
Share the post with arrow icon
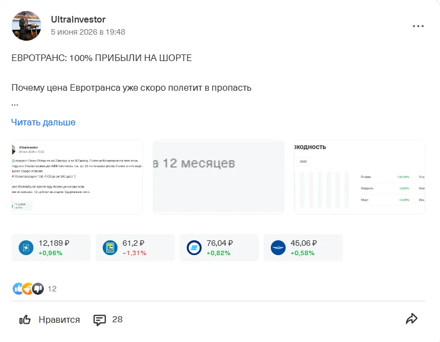411,319
